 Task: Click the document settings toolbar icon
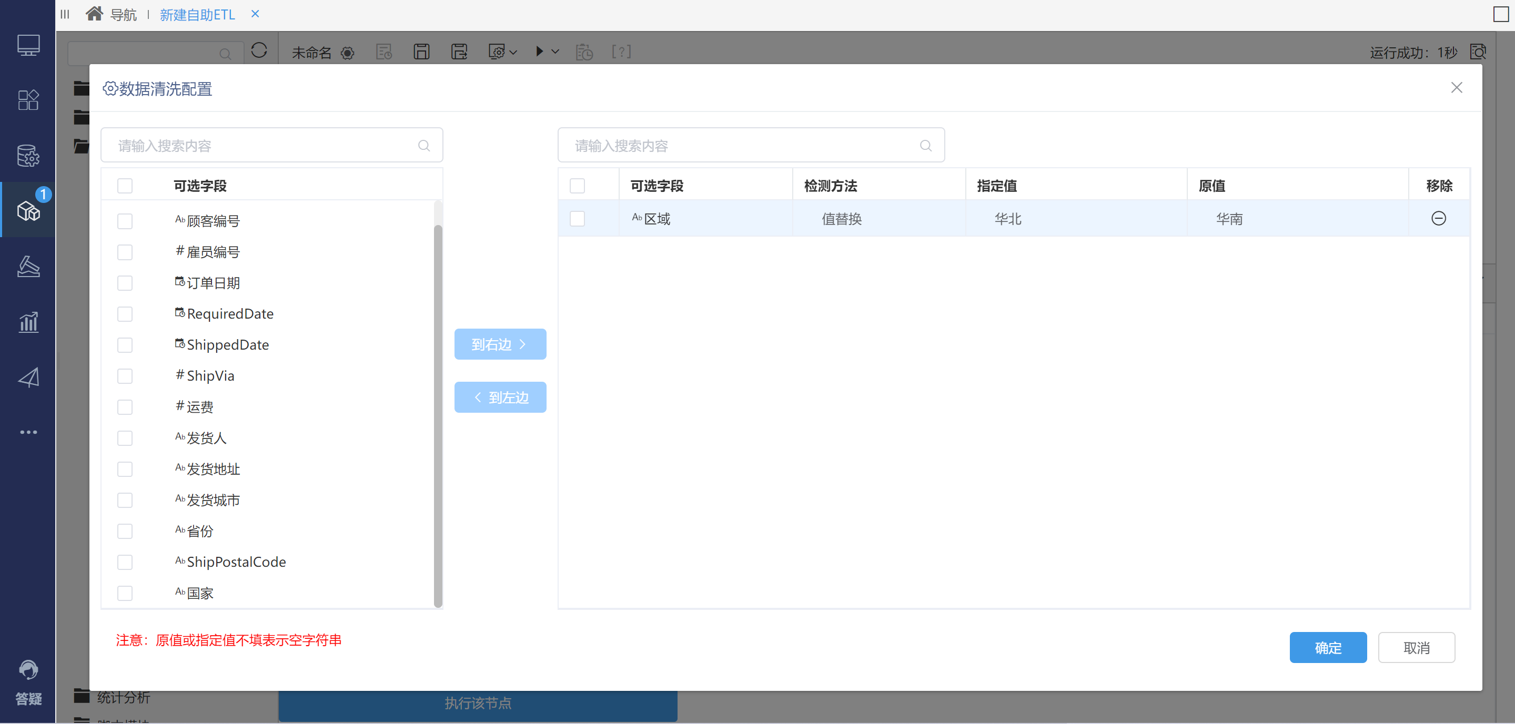coord(384,52)
